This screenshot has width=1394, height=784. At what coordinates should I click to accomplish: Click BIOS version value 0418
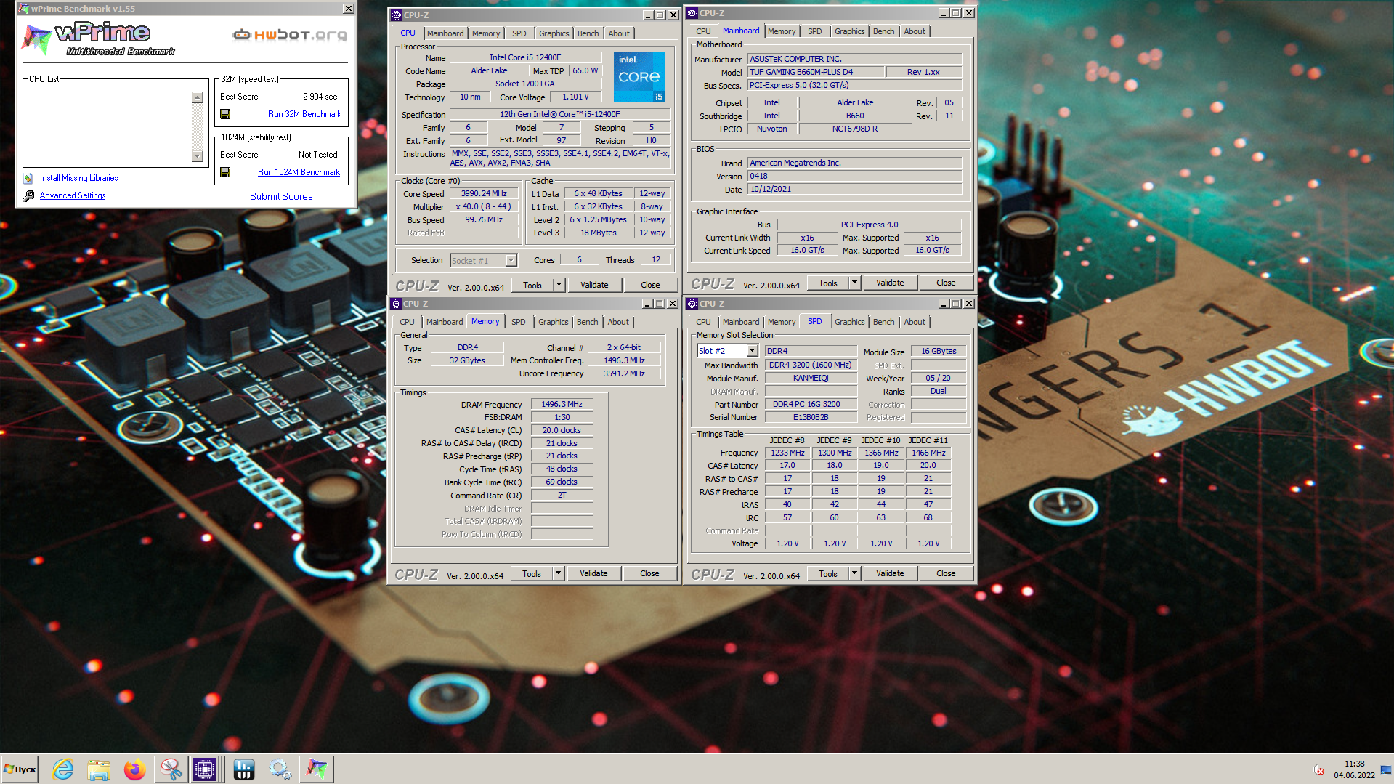click(x=854, y=176)
